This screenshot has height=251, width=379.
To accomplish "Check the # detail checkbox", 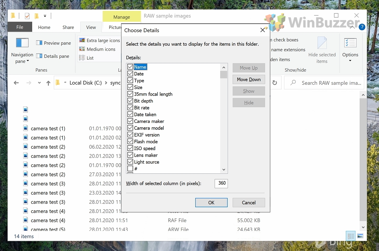I will tap(130, 168).
